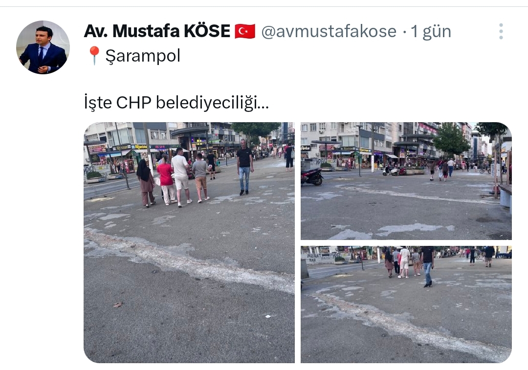Click the red location pin icon
This screenshot has height=370, width=528.
94,56
